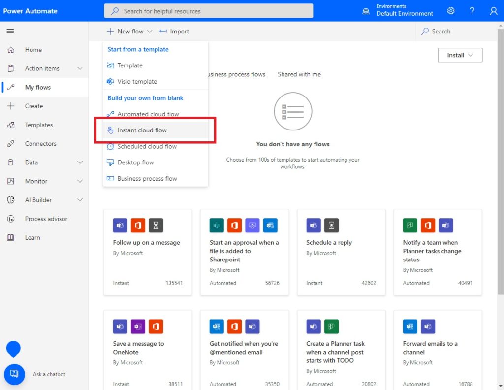Select Visio template menu option
The height and width of the screenshot is (390, 504).
156,81
